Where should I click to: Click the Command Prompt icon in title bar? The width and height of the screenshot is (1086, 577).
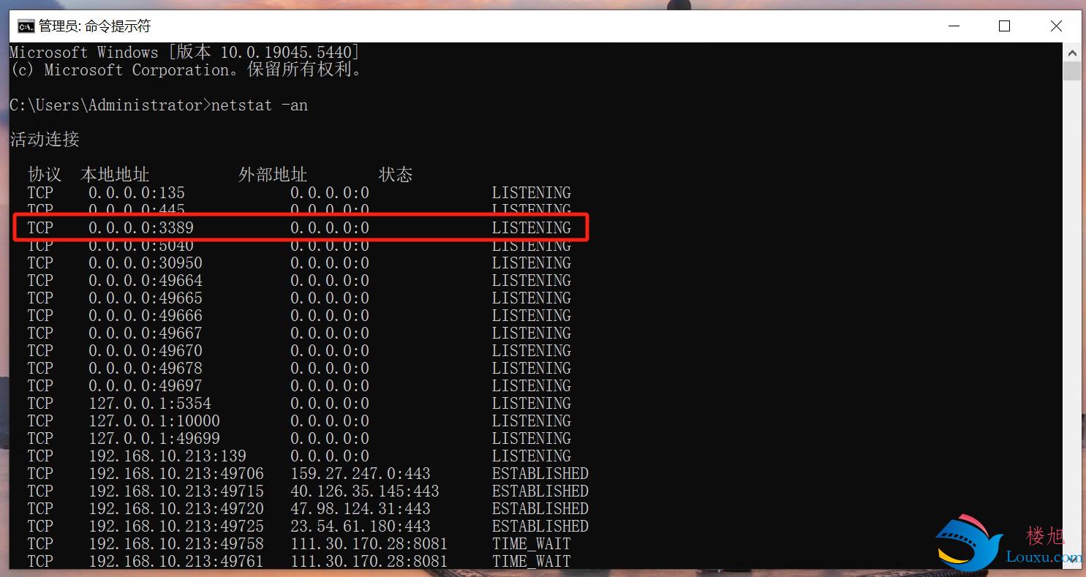point(26,26)
